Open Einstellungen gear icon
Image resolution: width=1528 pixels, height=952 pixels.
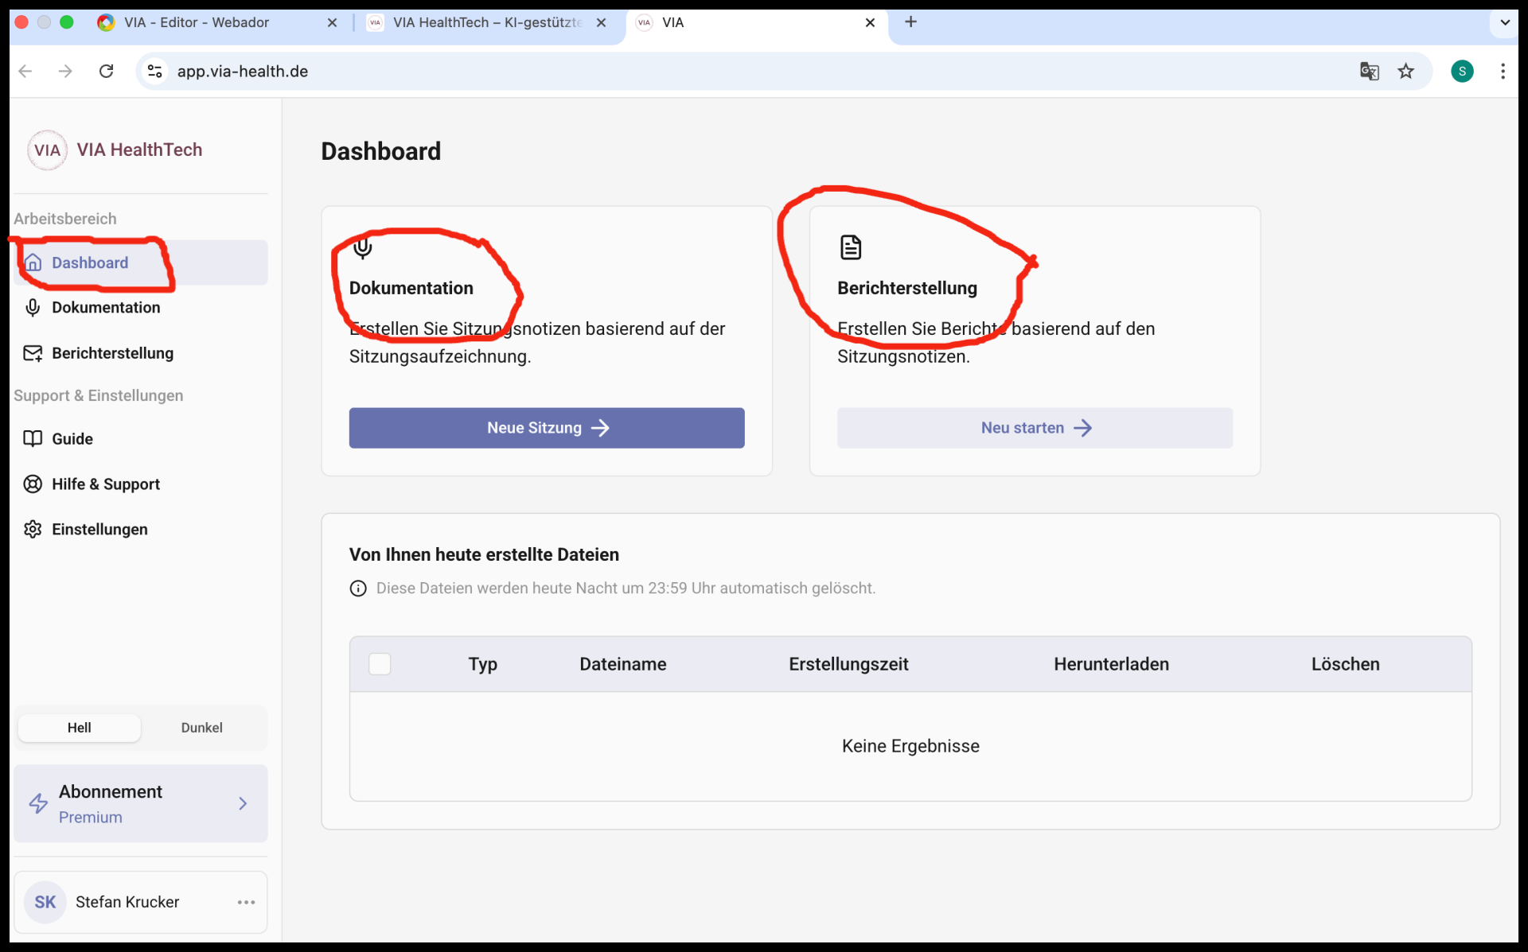(x=33, y=530)
